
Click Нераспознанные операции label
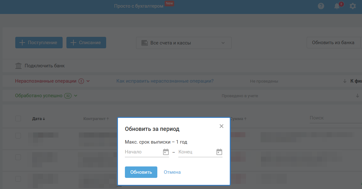[x=46, y=81]
